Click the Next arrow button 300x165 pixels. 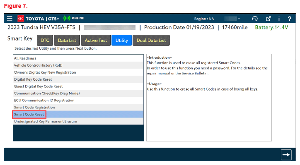click(x=286, y=155)
